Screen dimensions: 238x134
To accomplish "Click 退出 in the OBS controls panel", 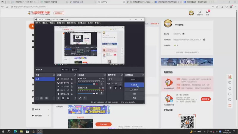I will point(134,98).
